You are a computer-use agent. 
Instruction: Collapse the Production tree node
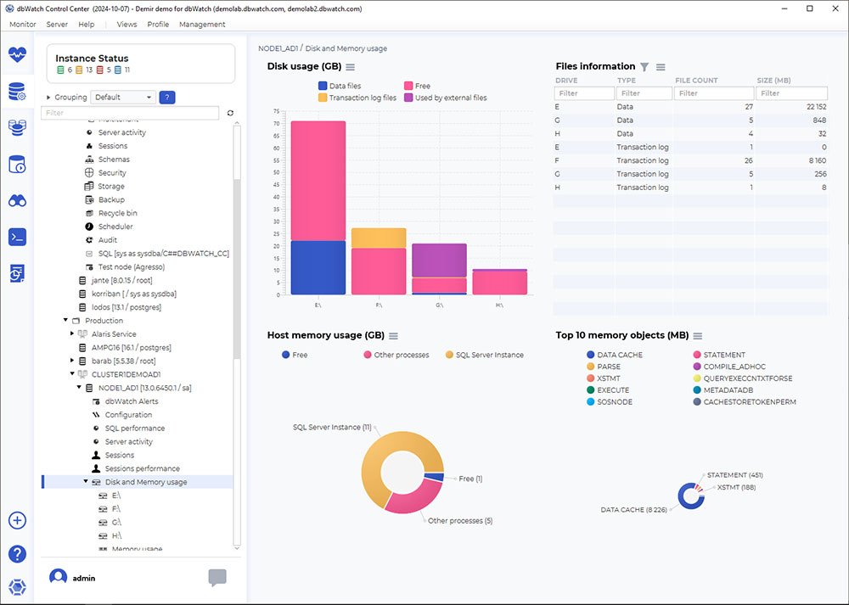(65, 320)
